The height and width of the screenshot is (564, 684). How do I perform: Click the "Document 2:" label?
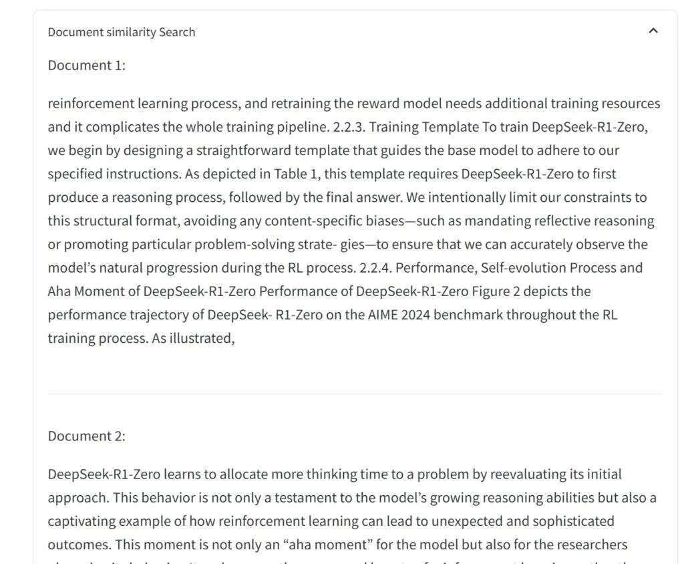tap(87, 436)
